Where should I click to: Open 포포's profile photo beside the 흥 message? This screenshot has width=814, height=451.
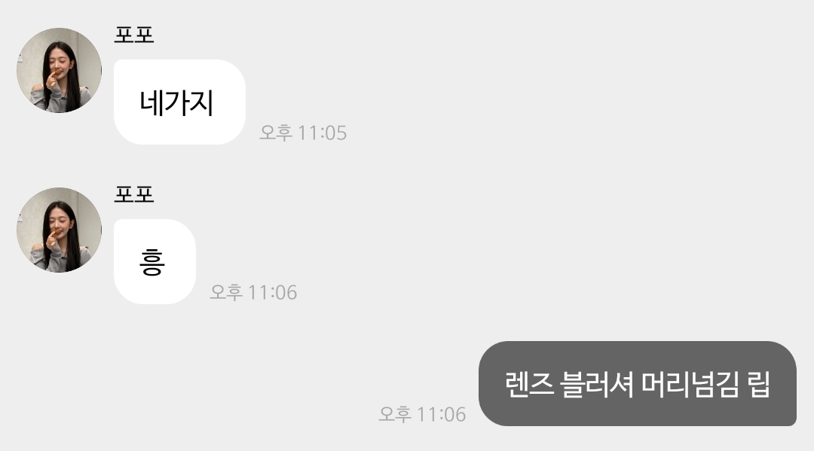tap(60, 230)
